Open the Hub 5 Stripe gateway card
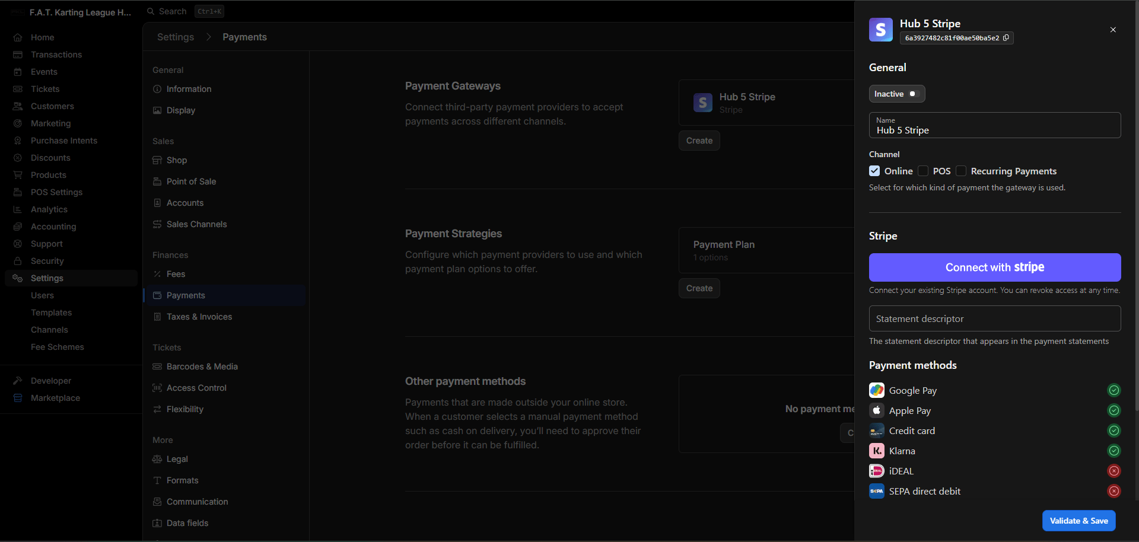 [766, 103]
